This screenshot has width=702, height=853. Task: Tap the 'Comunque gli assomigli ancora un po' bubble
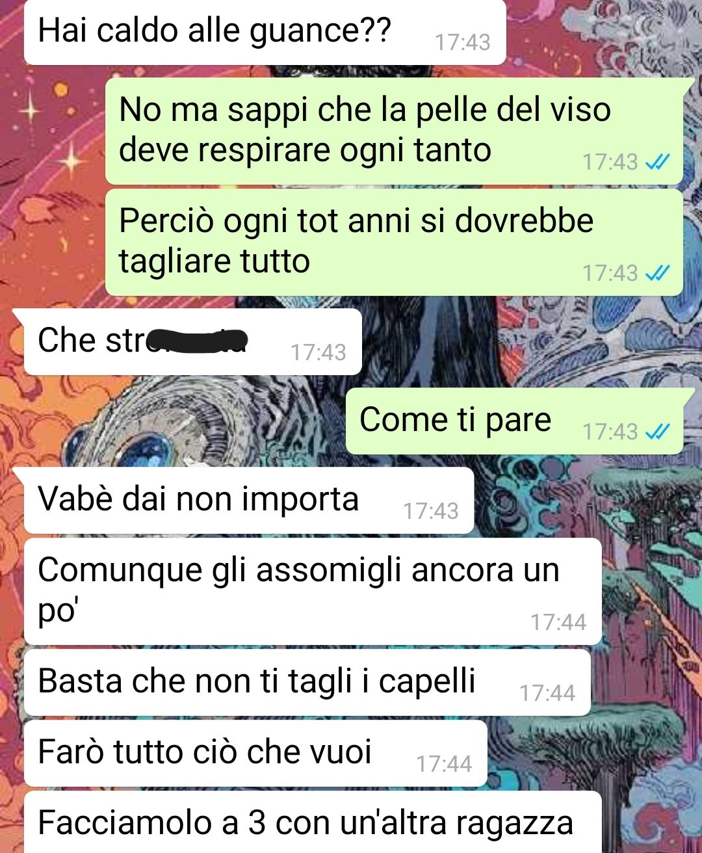pos(313,592)
